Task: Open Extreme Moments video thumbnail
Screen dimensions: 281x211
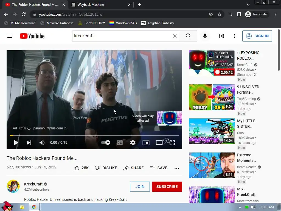Action: 212,165
